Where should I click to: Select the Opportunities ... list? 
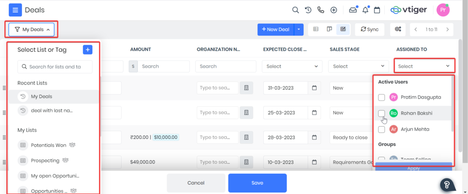(54, 191)
